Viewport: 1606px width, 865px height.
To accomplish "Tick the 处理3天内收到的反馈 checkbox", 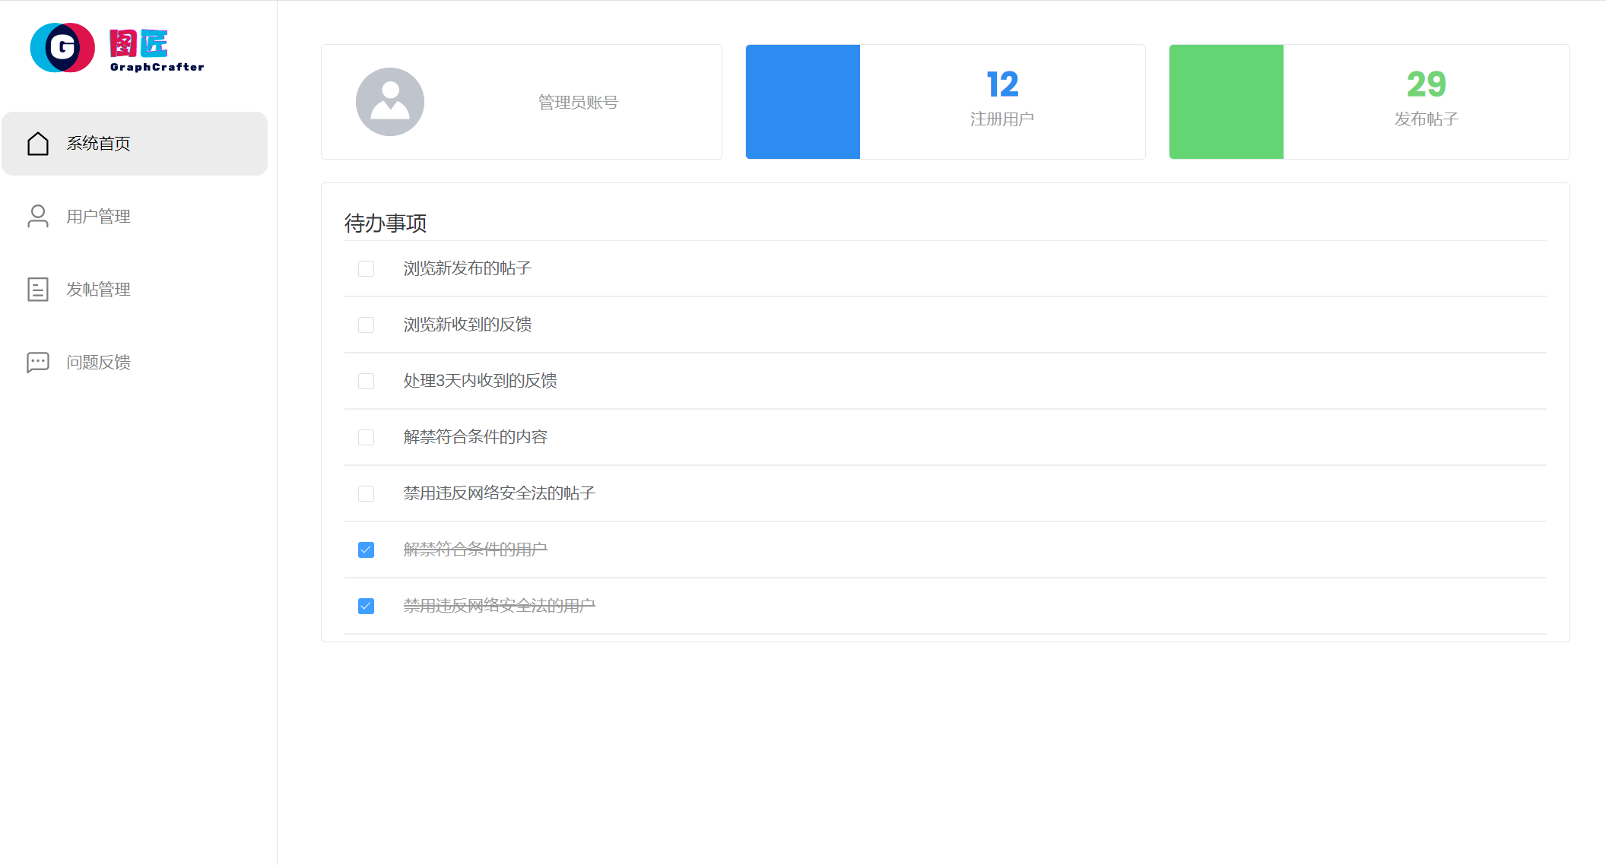I will 366,382.
